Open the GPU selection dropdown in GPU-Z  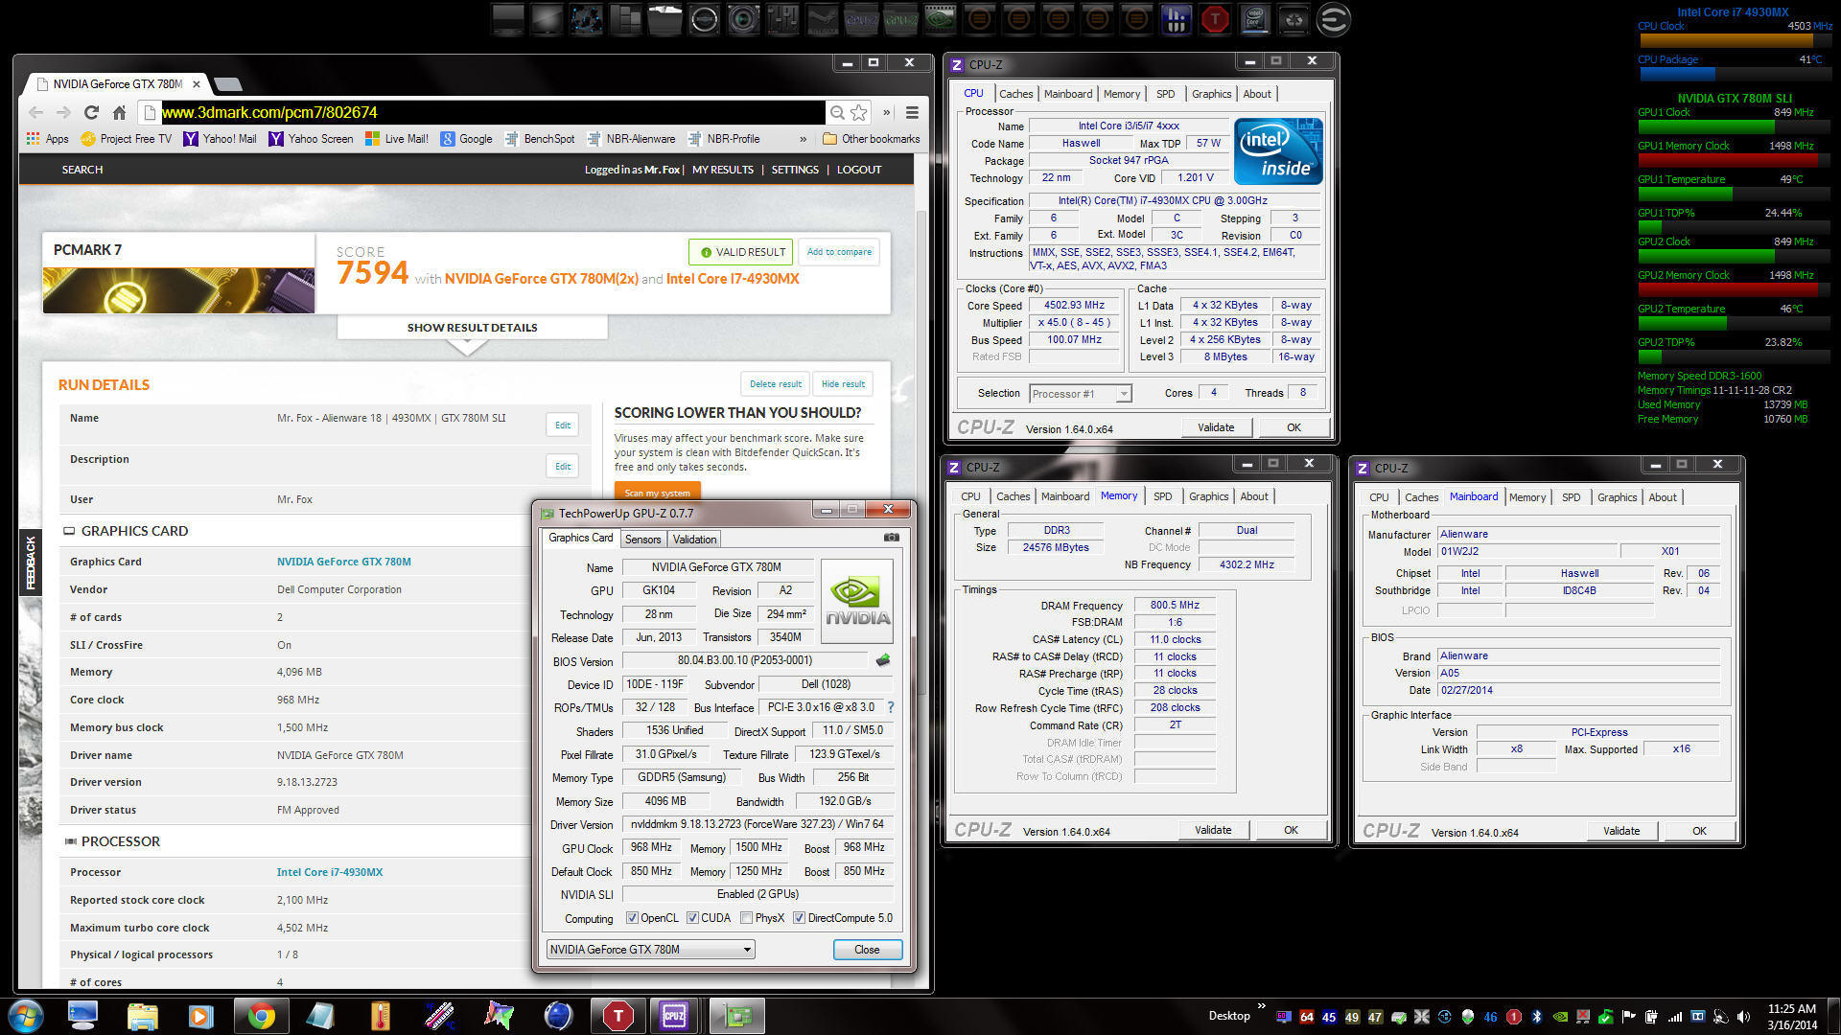[x=650, y=950]
